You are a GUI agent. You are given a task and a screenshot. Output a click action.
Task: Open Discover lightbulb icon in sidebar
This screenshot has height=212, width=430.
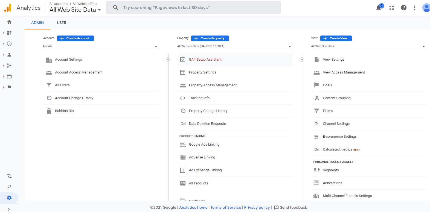[x=9, y=187]
